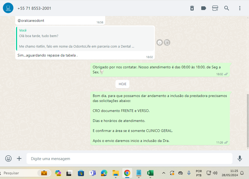Click the label tag icon in header
This screenshot has height=179, width=249.
[x=204, y=8]
